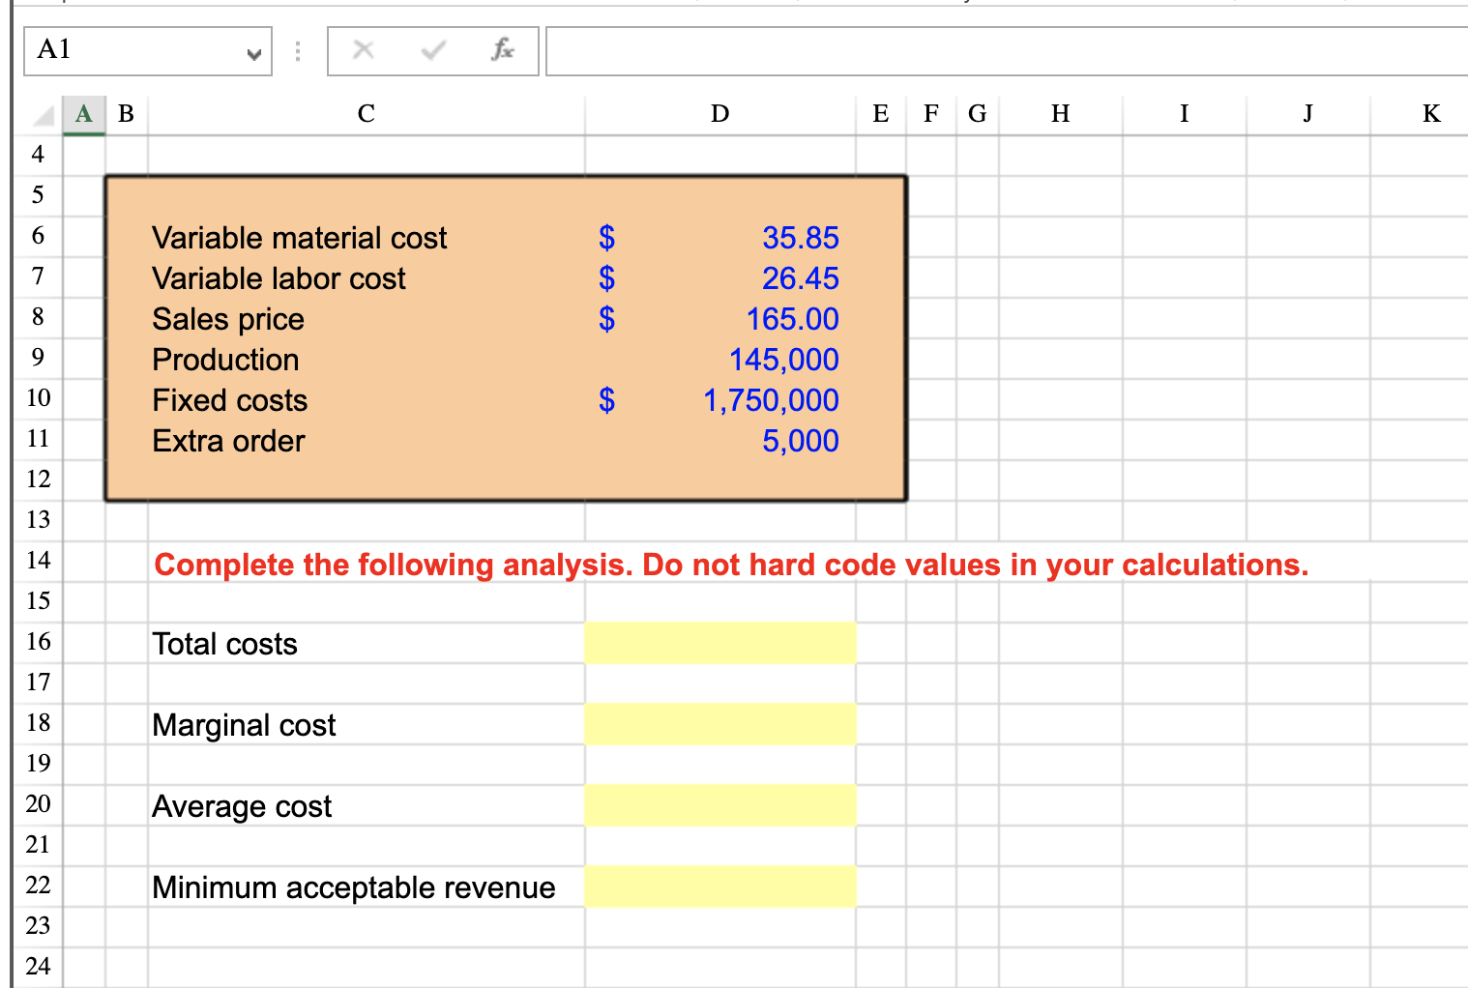Select column D header
The height and width of the screenshot is (988, 1468).
(719, 114)
